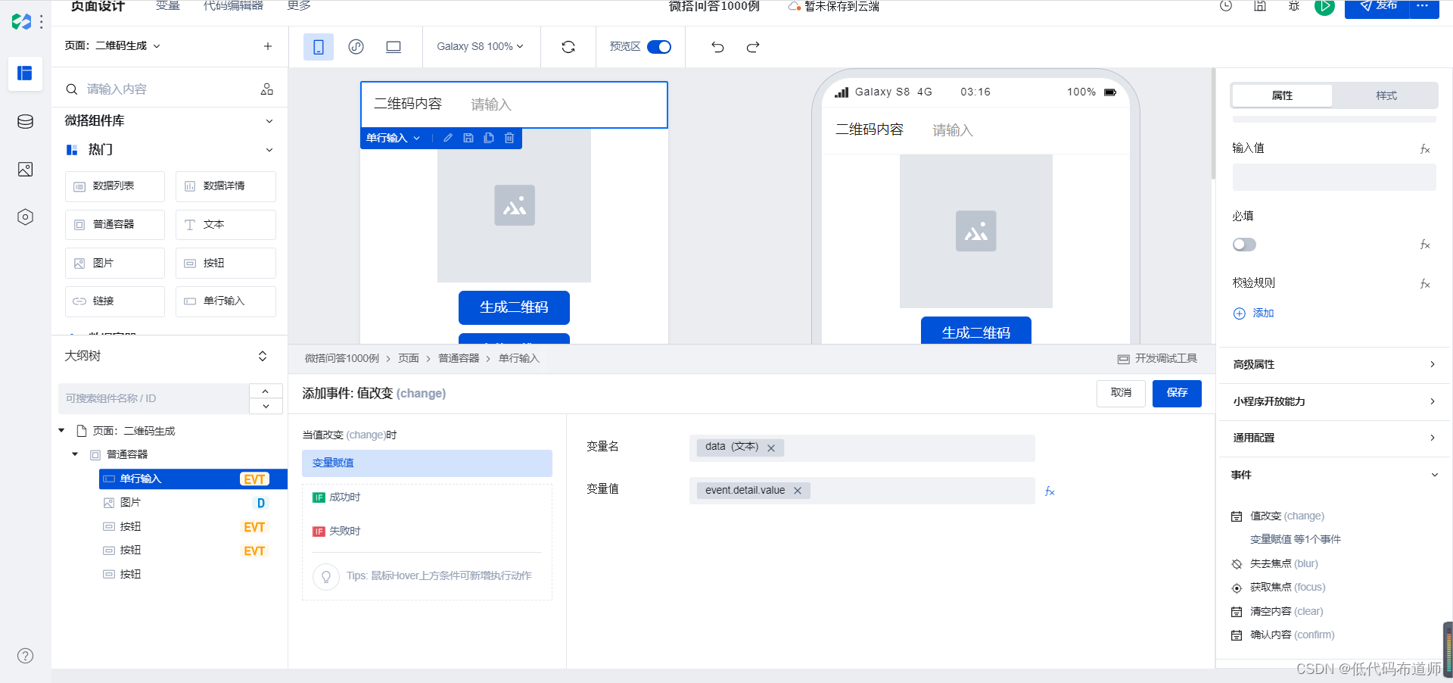This screenshot has width=1453, height=683.
Task: Select the 单行输入 node in outline tree
Action: (193, 479)
